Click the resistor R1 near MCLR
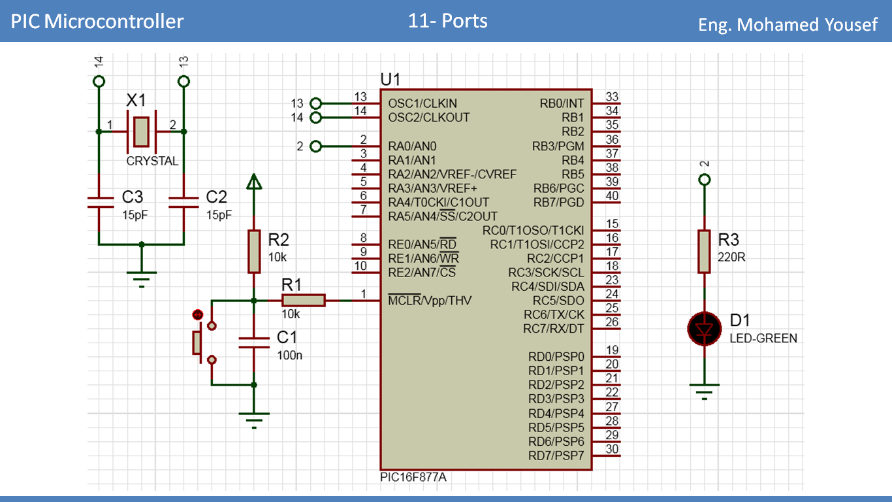This screenshot has width=892, height=502. [302, 300]
